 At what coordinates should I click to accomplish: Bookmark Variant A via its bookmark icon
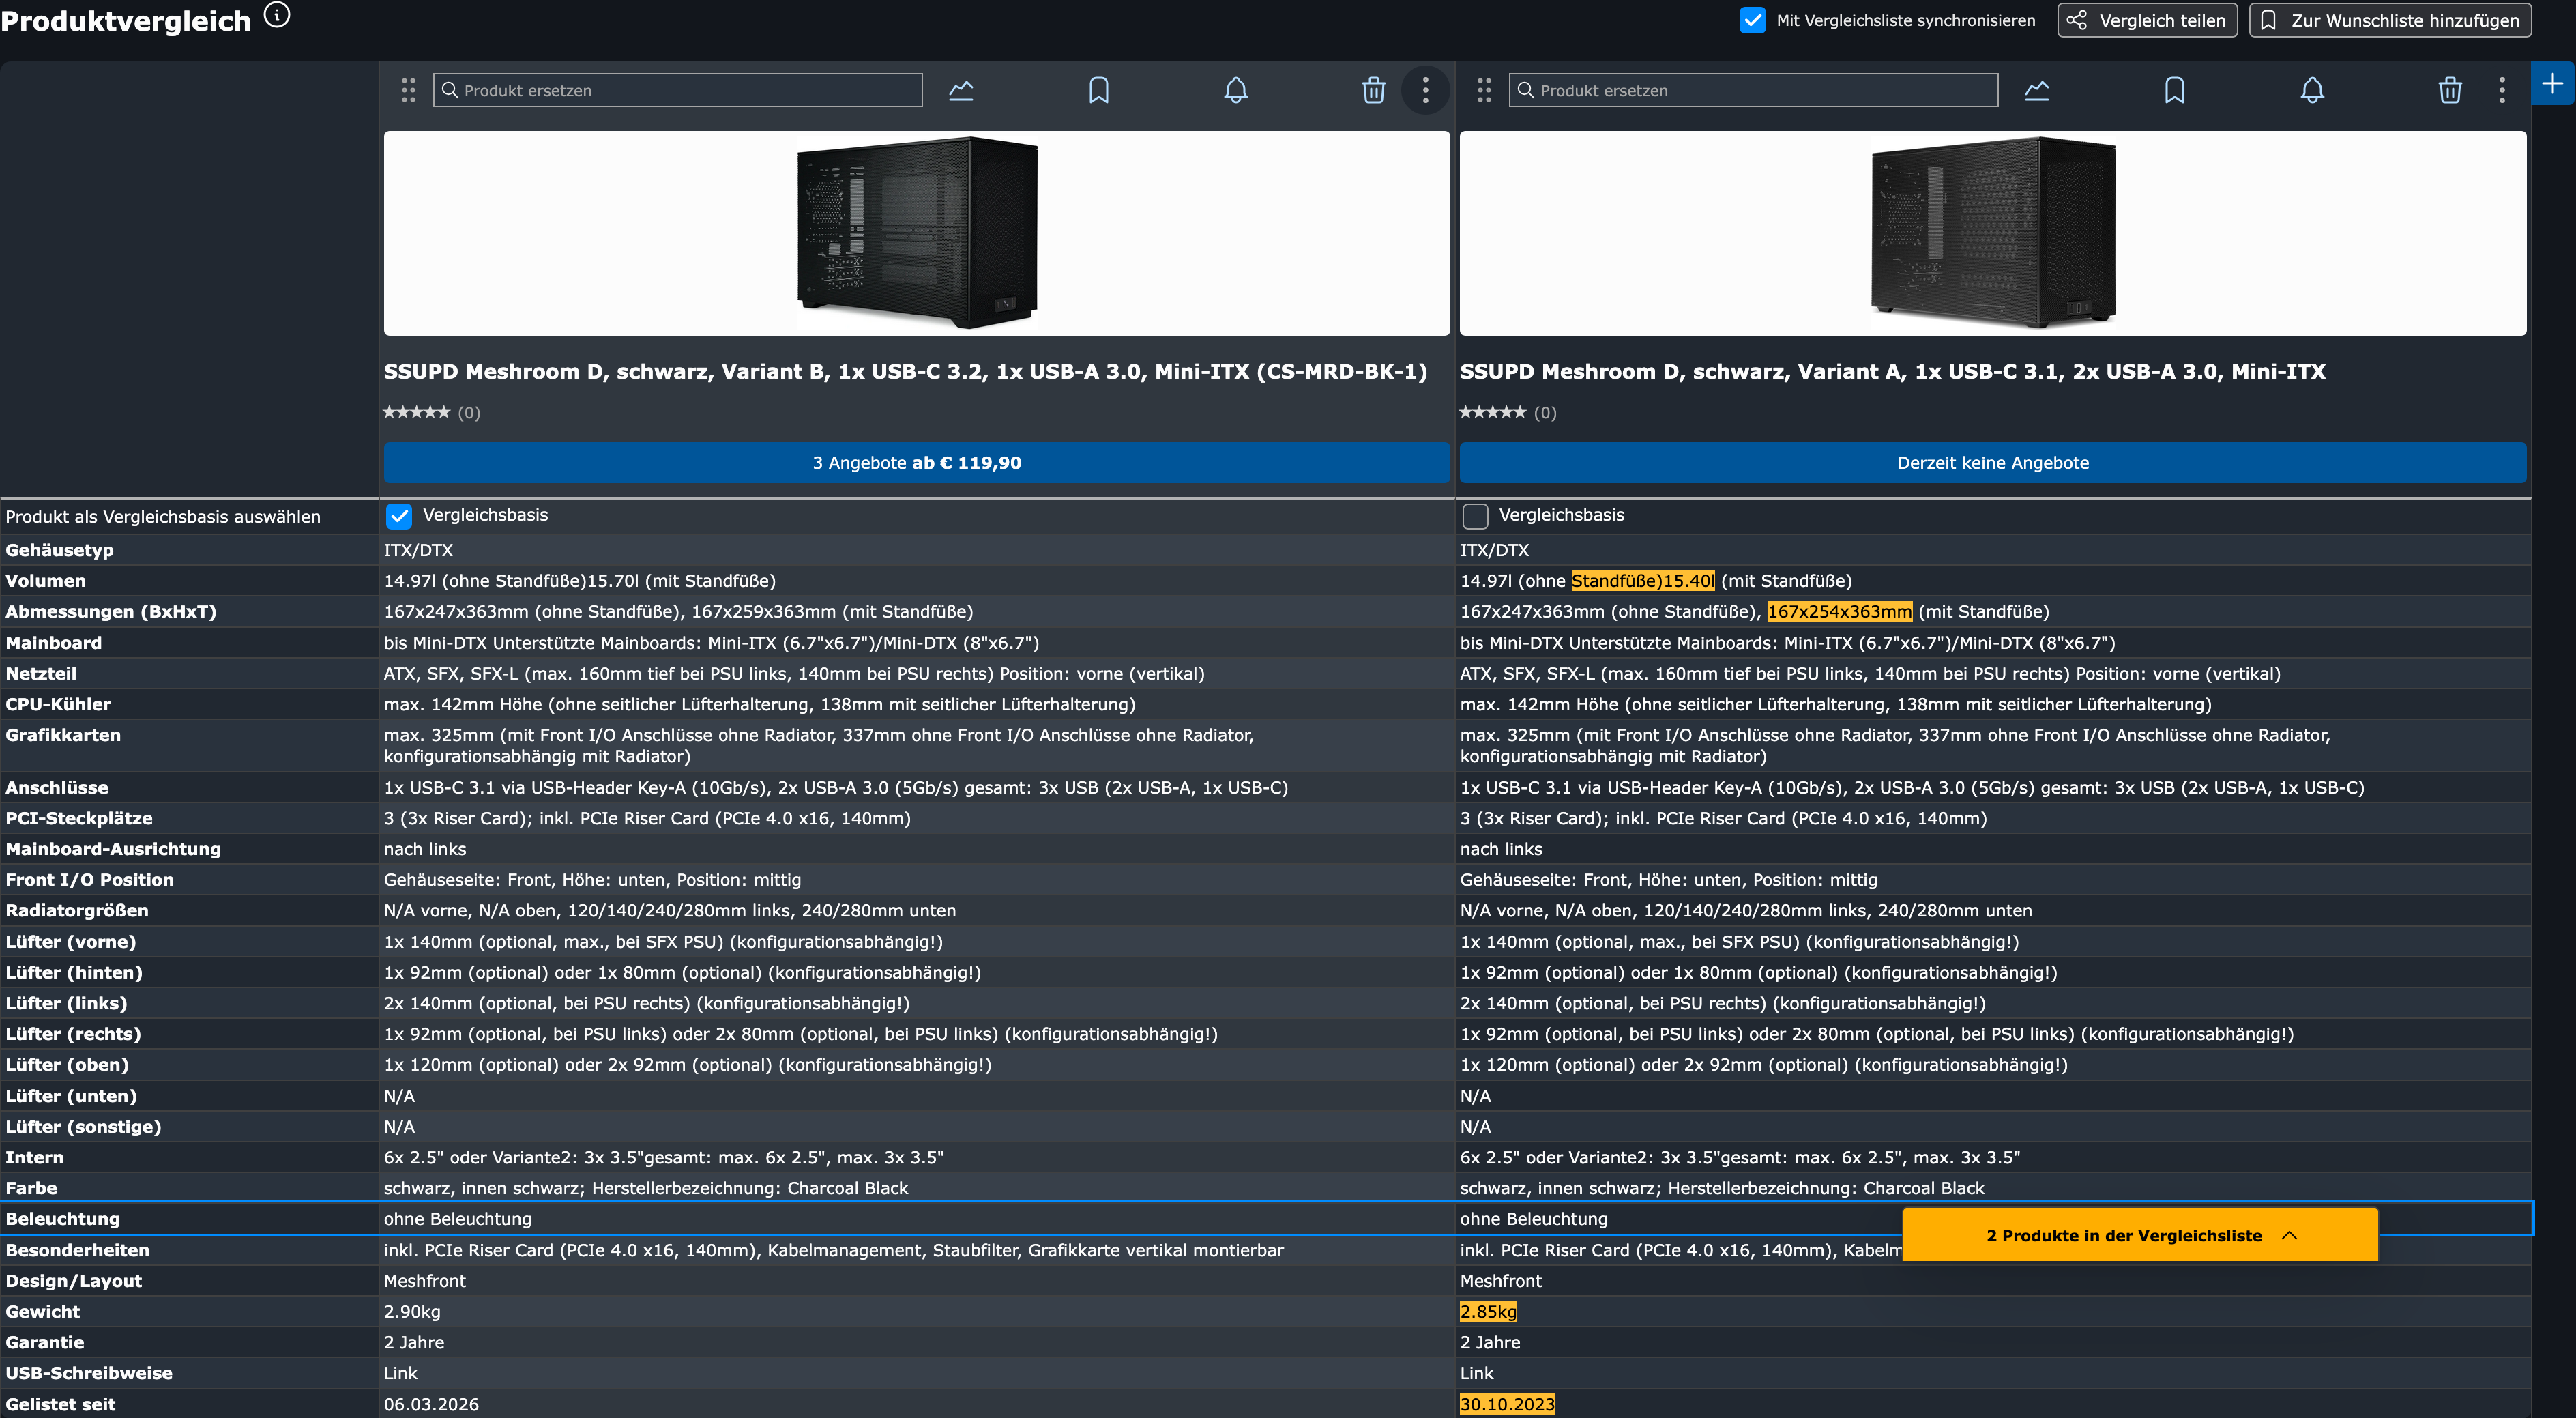click(2174, 90)
